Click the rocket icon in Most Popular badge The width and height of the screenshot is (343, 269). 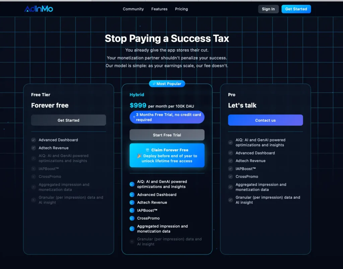click(154, 84)
